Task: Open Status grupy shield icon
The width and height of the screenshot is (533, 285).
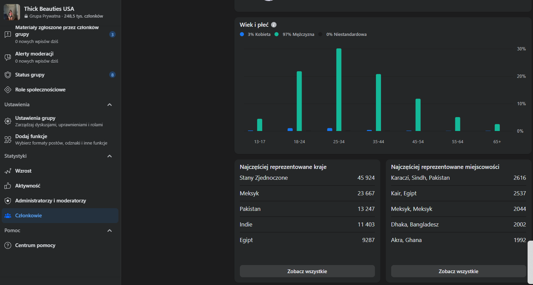Action: click(8, 75)
